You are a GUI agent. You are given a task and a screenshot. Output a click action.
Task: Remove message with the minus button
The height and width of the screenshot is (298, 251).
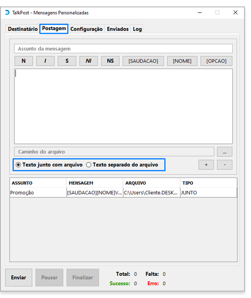click(225, 165)
